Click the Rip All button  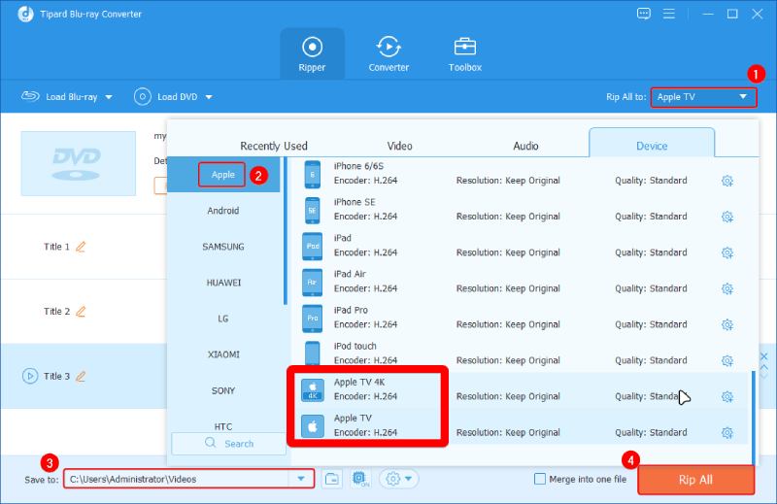(x=695, y=480)
